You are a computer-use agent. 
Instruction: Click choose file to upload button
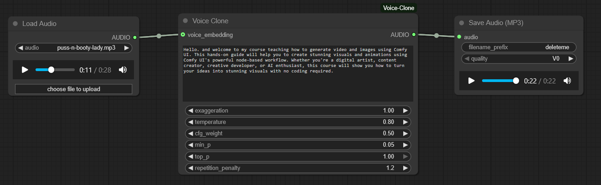73,89
